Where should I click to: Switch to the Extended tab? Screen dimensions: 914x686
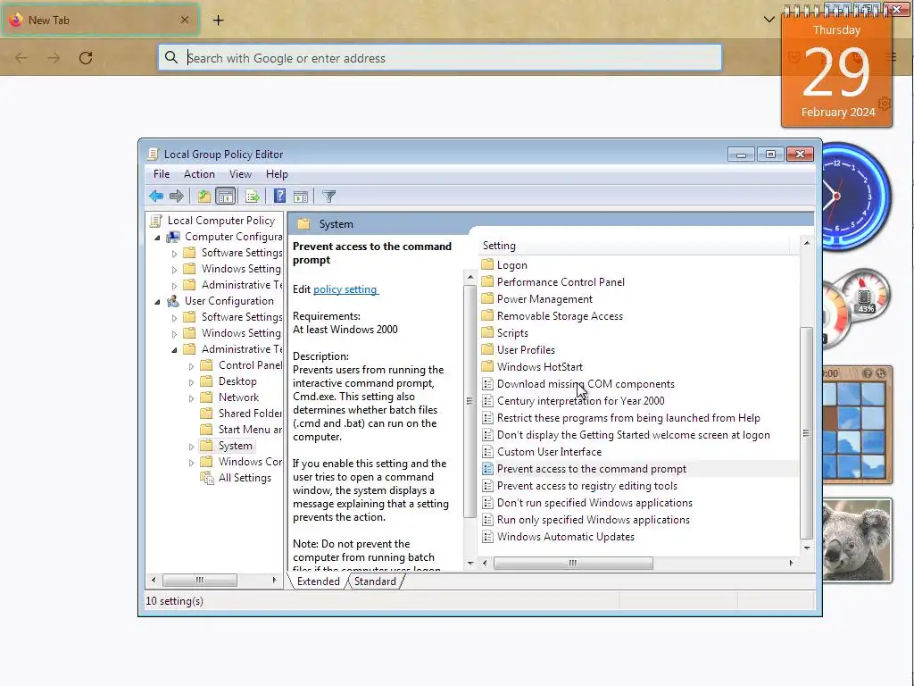319,581
